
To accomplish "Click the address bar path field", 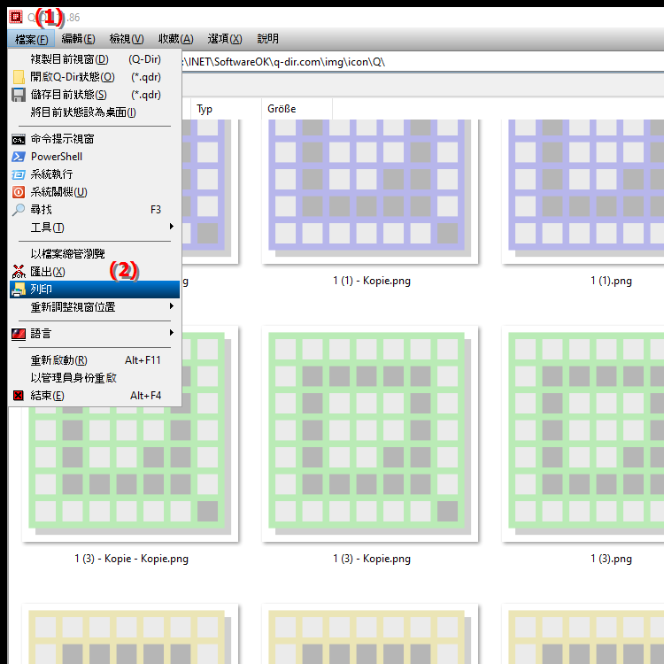I will pyautogui.click(x=421, y=62).
